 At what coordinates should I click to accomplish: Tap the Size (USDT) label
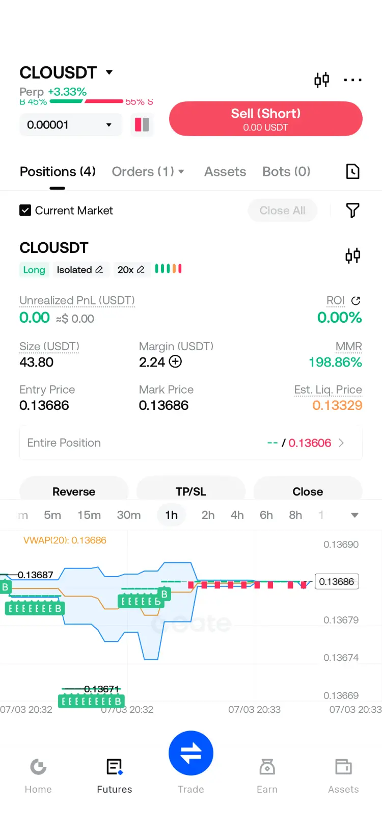tap(49, 347)
